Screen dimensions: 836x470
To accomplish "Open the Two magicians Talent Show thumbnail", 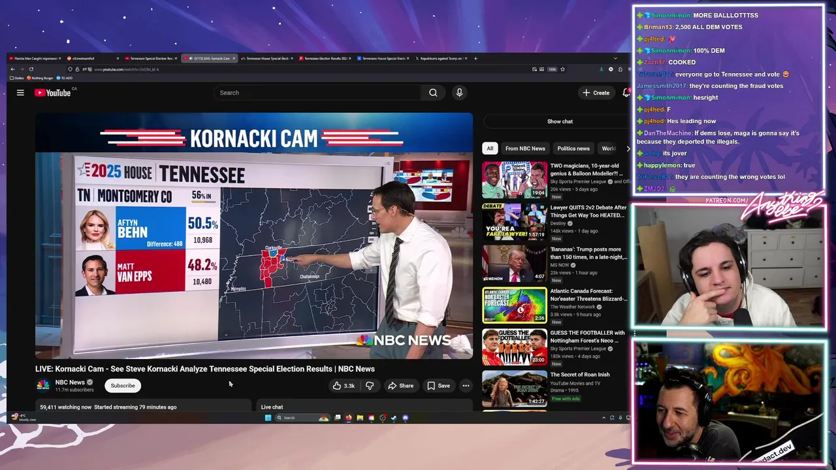I will click(x=515, y=180).
